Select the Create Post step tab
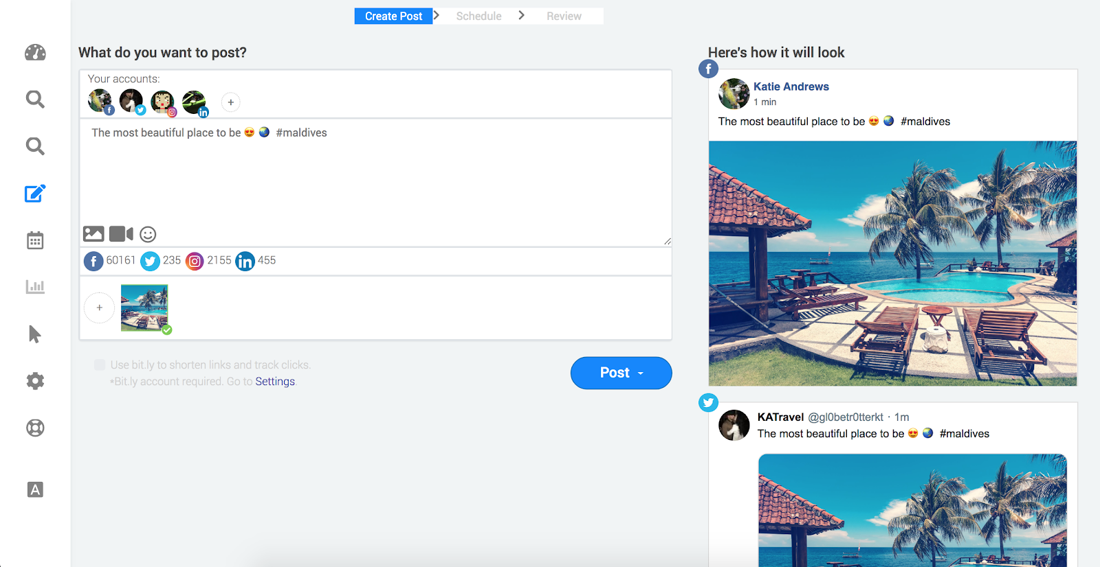 tap(393, 16)
